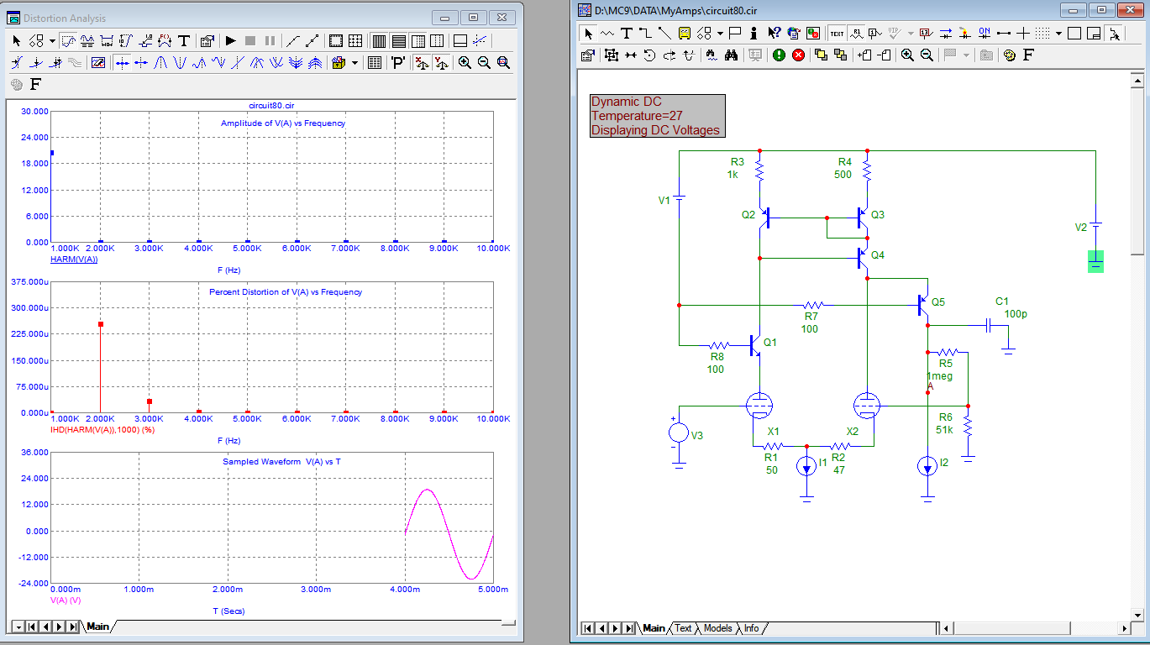Select the Text tool in the schematic toolbar
The image size is (1150, 645).
coord(627,34)
